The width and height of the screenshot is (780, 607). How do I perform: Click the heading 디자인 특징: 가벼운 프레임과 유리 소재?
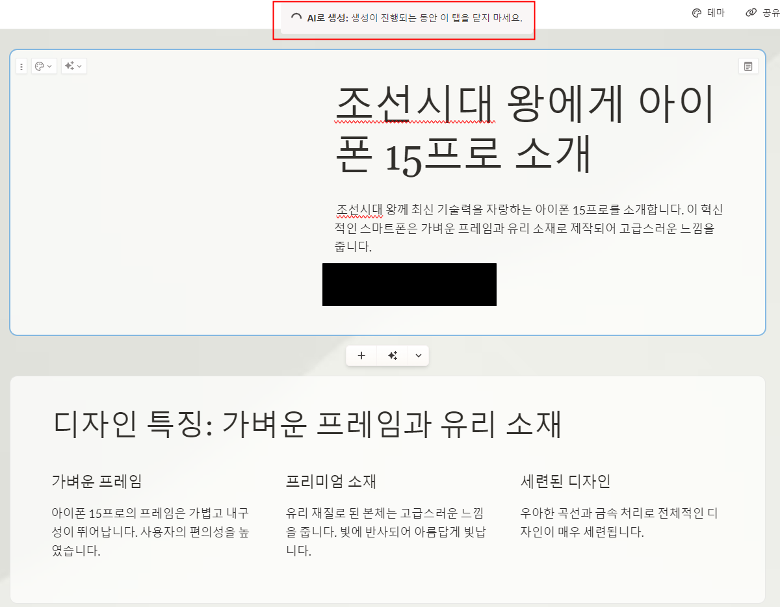coord(307,425)
